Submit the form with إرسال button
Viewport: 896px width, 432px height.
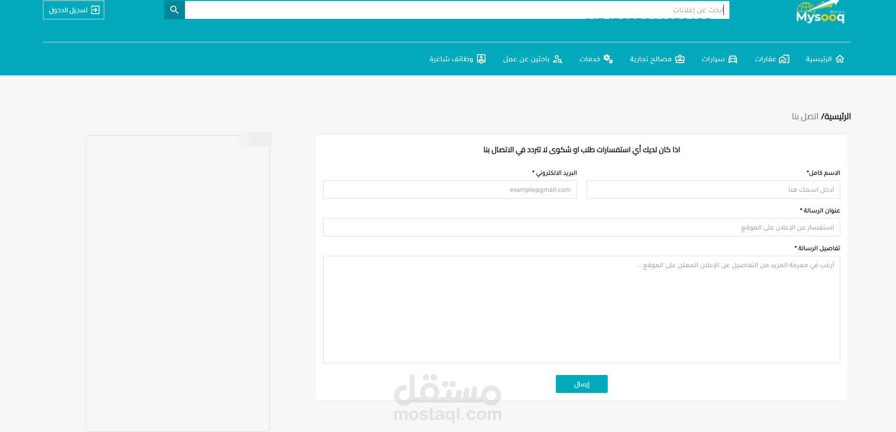tap(582, 384)
